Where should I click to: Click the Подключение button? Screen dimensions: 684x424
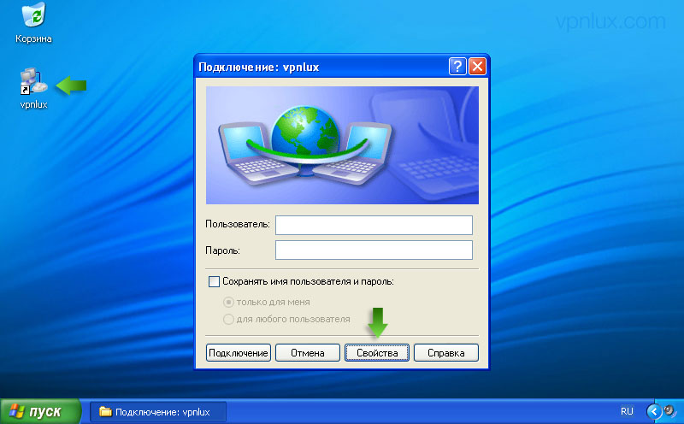click(x=239, y=352)
